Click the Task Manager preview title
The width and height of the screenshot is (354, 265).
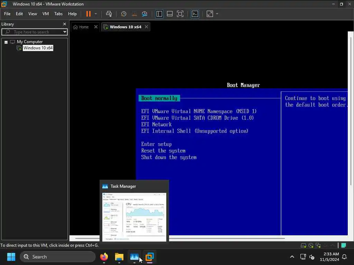click(123, 186)
